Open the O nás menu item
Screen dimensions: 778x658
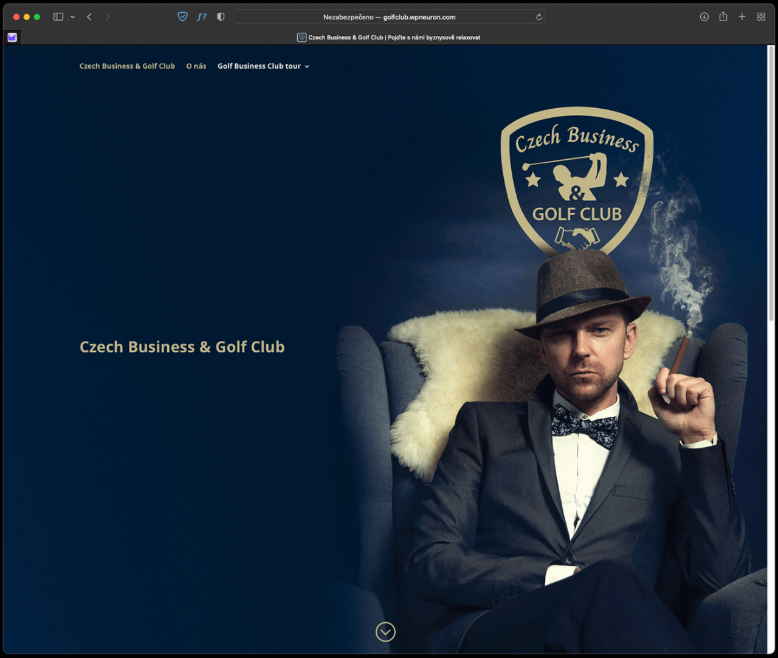(196, 66)
